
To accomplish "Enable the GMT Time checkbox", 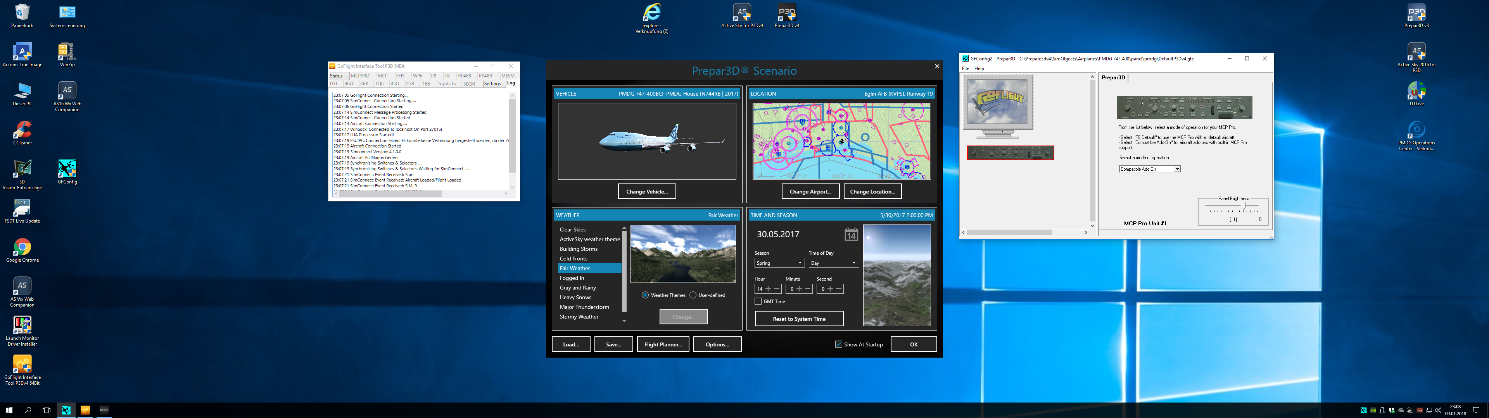I will [x=758, y=302].
